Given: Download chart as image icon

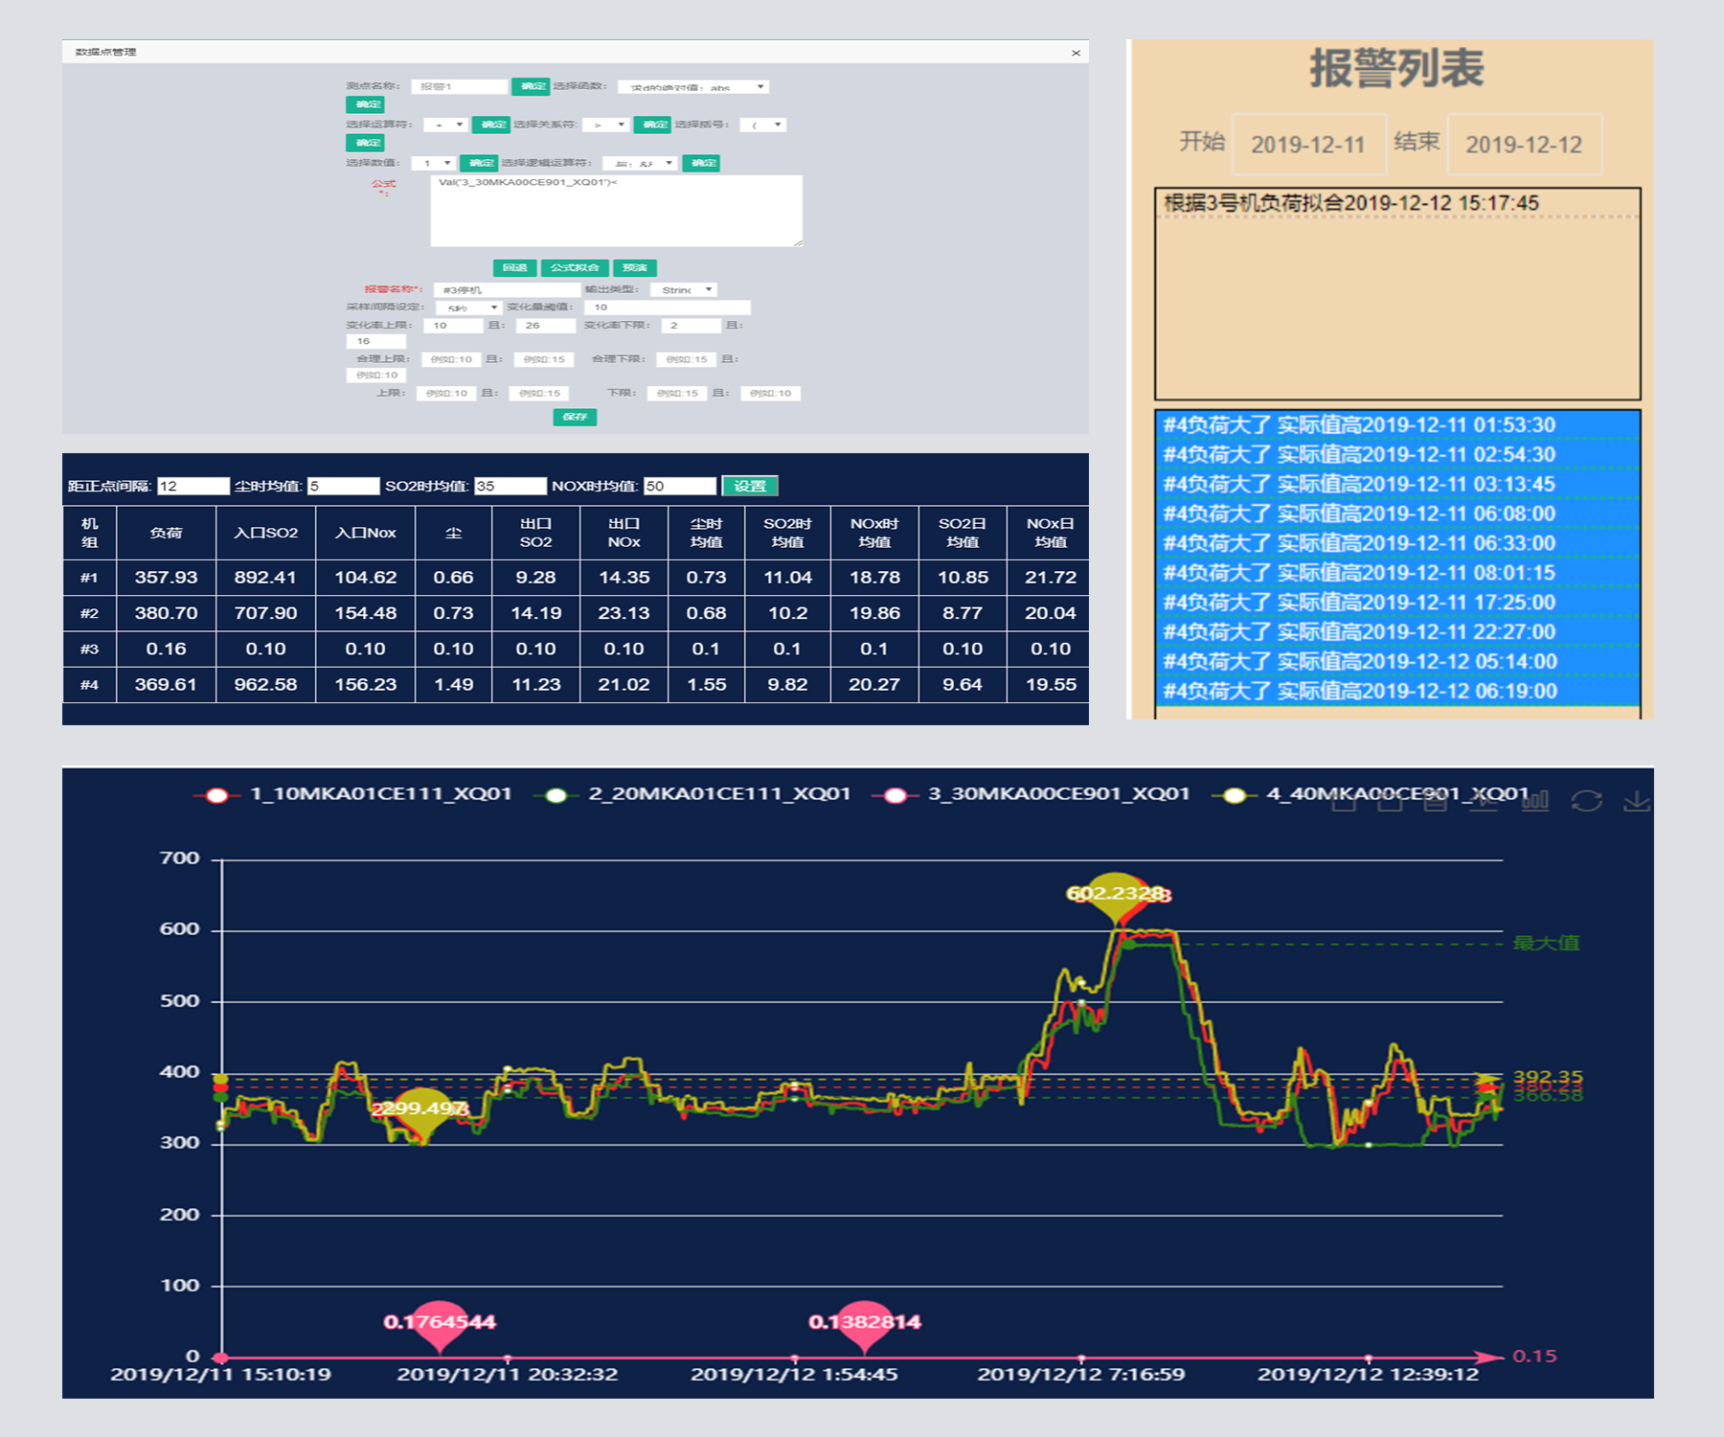Looking at the screenshot, I should pyautogui.click(x=1637, y=800).
